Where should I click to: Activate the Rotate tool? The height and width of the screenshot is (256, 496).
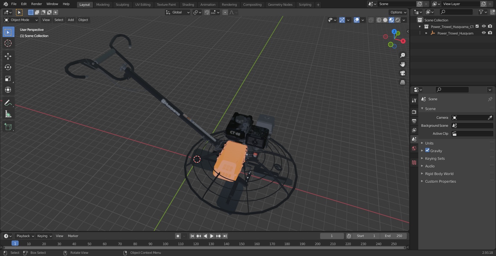(8, 67)
